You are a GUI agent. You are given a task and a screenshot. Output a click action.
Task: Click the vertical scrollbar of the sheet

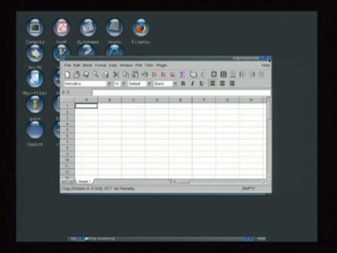pyautogui.click(x=268, y=138)
